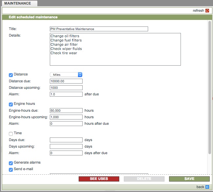
Task: Click the back link text
Action: (x=200, y=187)
